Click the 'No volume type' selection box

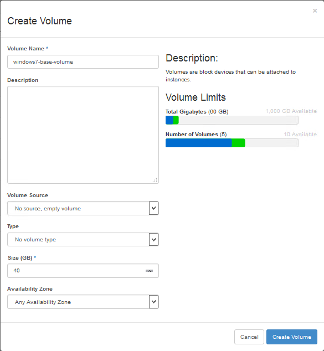pos(83,240)
